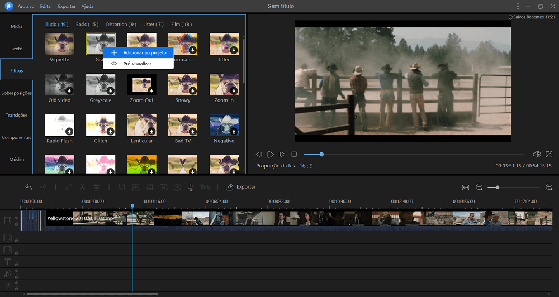Lock the text track
Image resolution: width=559 pixels, height=297 pixels.
click(x=16, y=265)
